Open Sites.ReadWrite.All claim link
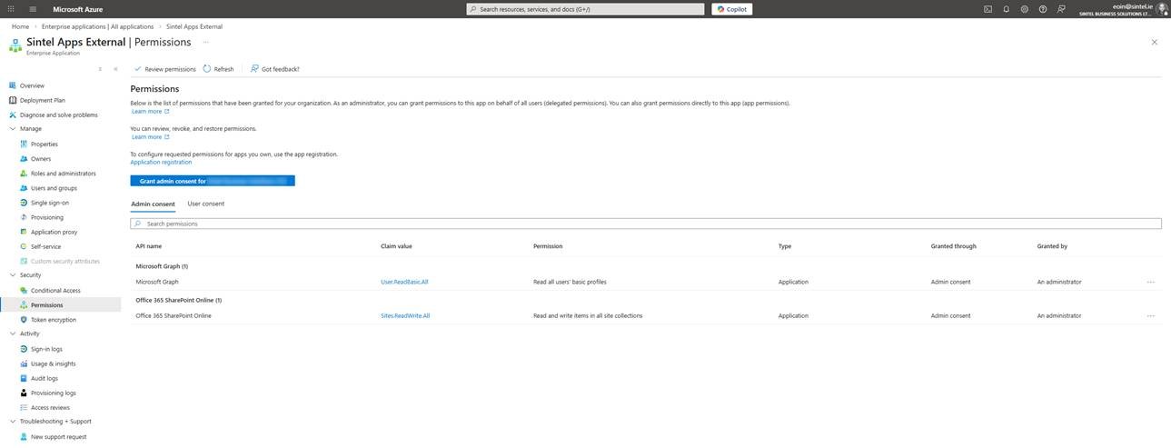 [x=405, y=315]
